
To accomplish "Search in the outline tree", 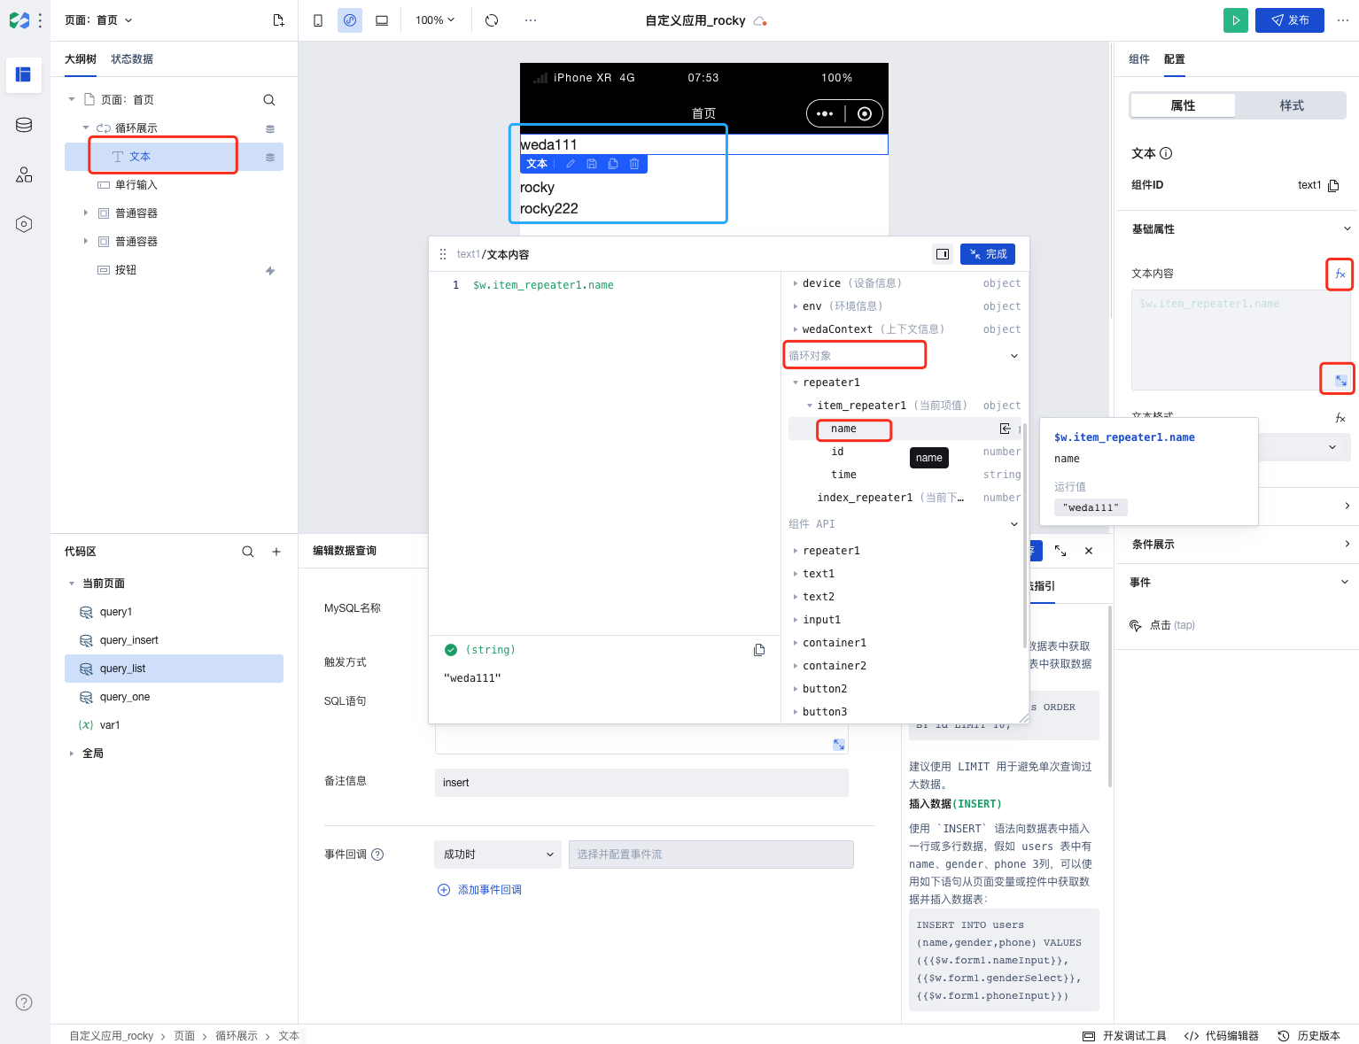I will coord(269,100).
